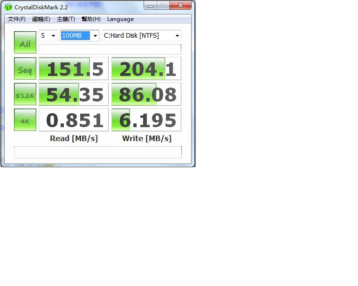
Task: Start the Seq sequential test
Action: [25, 68]
